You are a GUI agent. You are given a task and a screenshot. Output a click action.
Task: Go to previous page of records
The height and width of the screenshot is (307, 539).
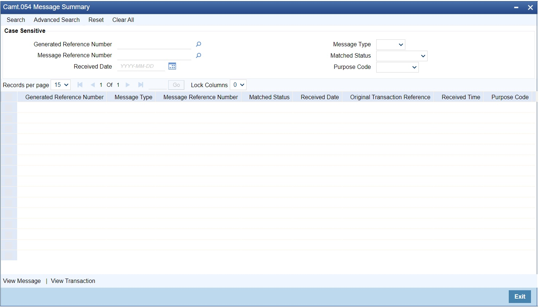tap(93, 85)
